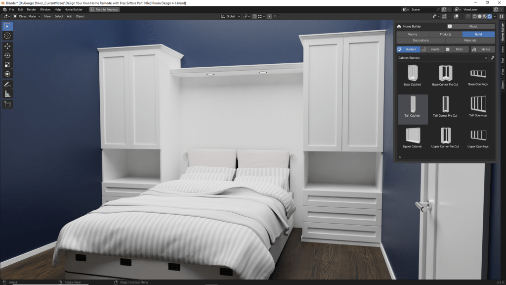Toggle proportional editing in the header

[268, 16]
